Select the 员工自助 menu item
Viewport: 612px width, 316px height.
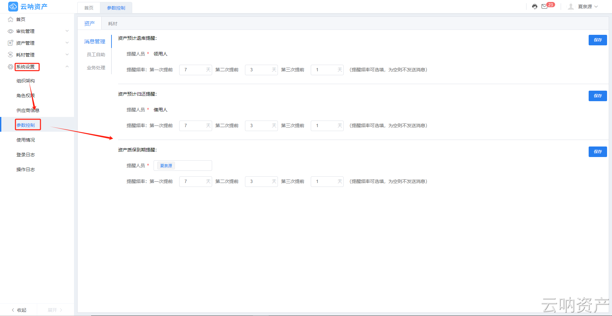pyautogui.click(x=96, y=55)
